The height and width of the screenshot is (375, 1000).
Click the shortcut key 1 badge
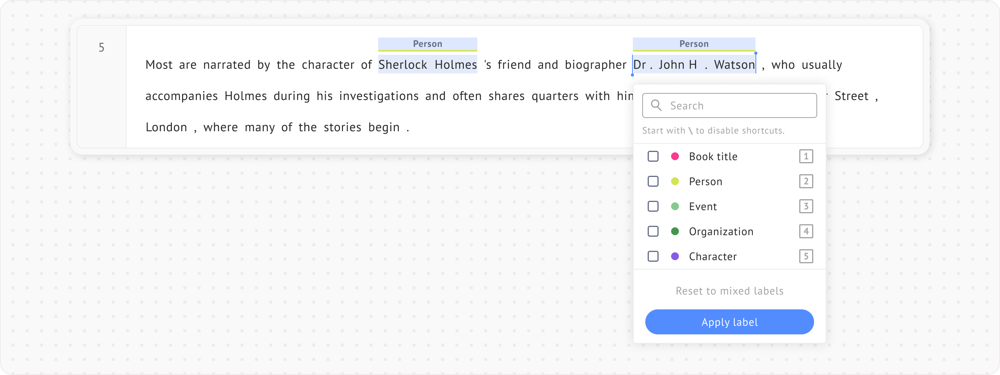pos(806,156)
